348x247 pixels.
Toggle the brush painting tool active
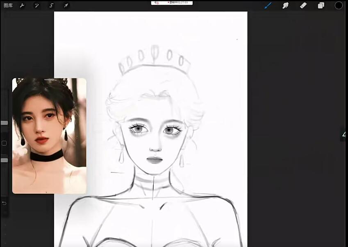(268, 5)
